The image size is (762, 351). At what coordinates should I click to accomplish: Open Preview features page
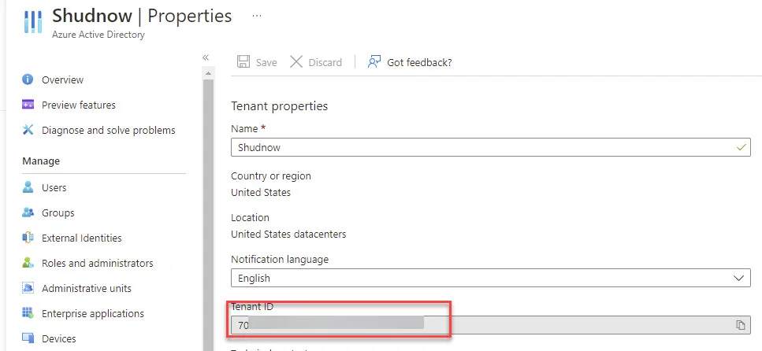point(79,105)
